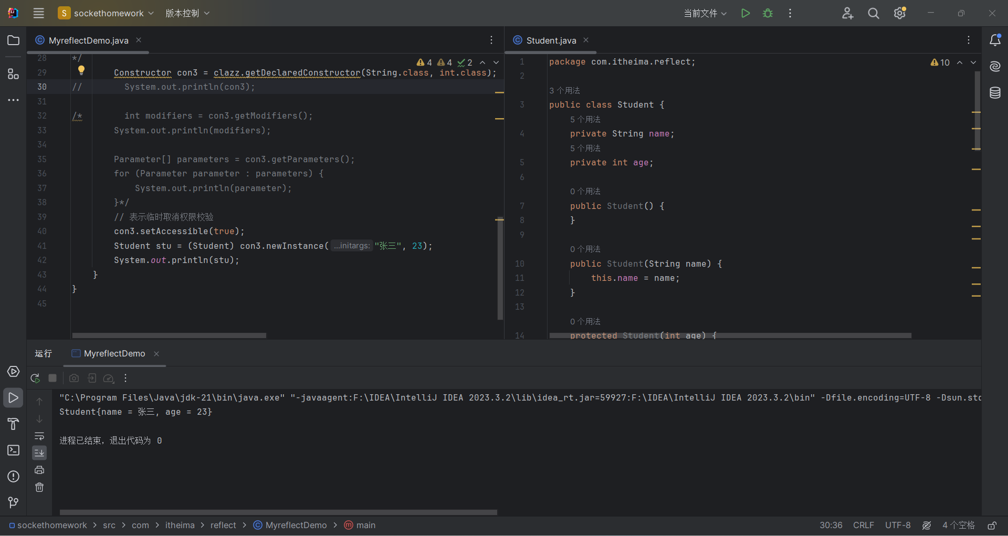Run the current file with green arrow
Screen dimensions: 1008x536
745,13
